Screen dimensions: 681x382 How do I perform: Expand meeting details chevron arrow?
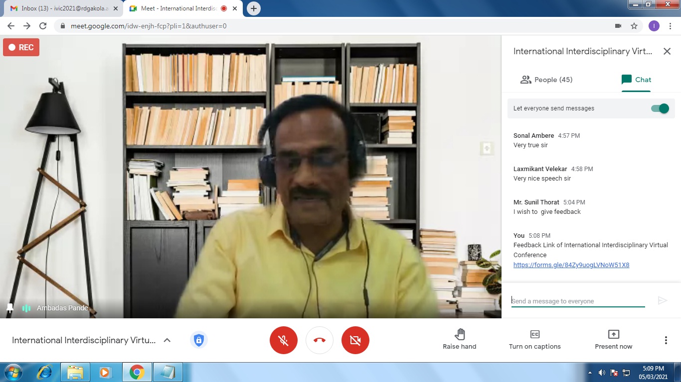167,340
